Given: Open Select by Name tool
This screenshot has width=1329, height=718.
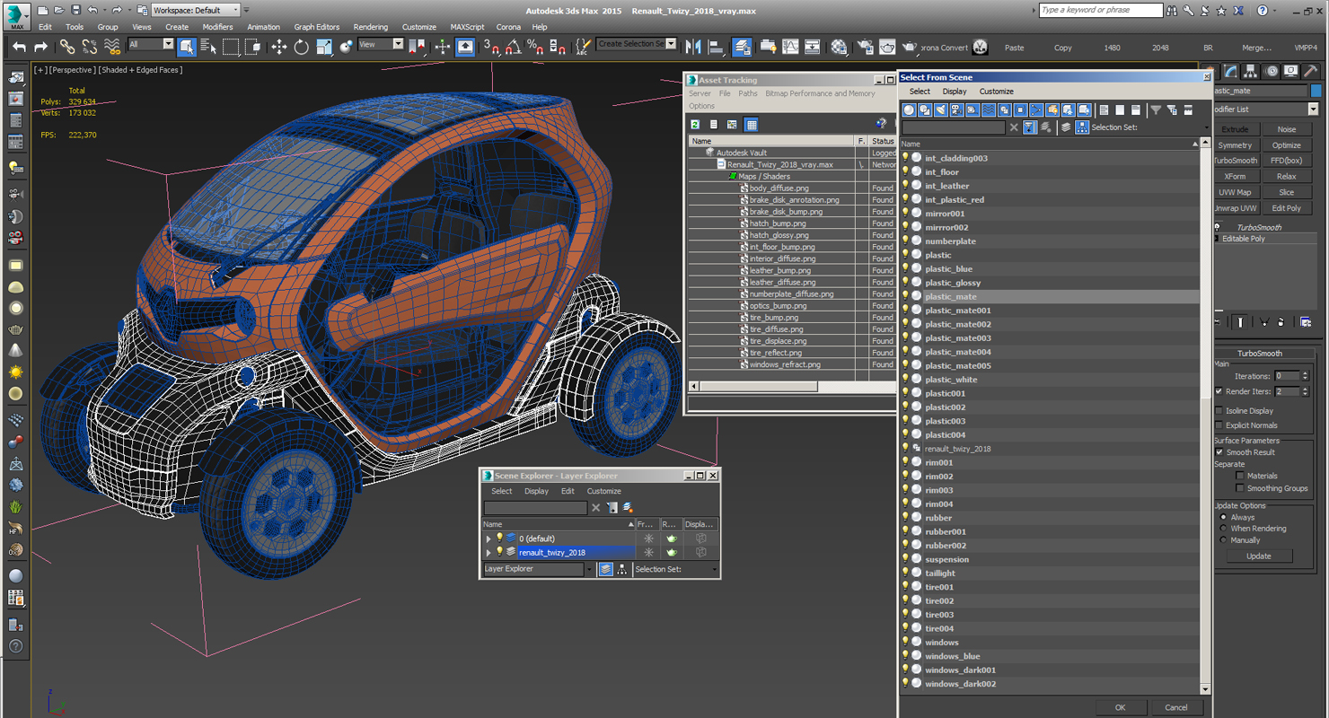Looking at the screenshot, I should point(208,47).
